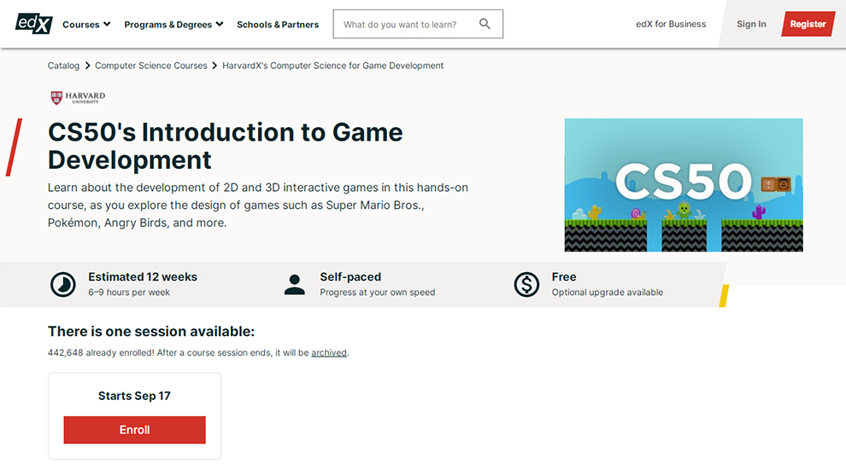This screenshot has width=846, height=464.
Task: Enroll in the Sep 17 session
Action: [134, 430]
